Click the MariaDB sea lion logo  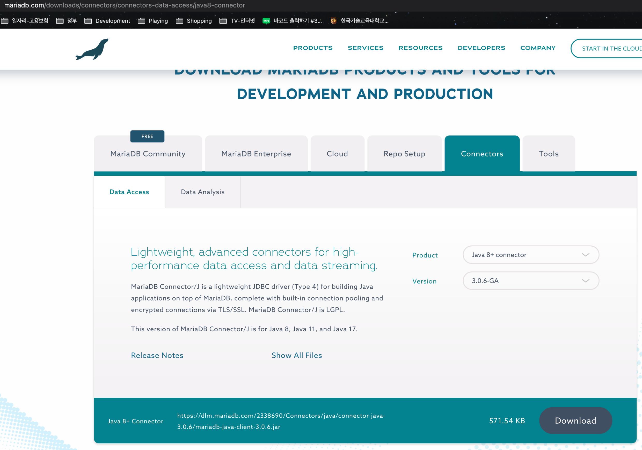pyautogui.click(x=92, y=49)
